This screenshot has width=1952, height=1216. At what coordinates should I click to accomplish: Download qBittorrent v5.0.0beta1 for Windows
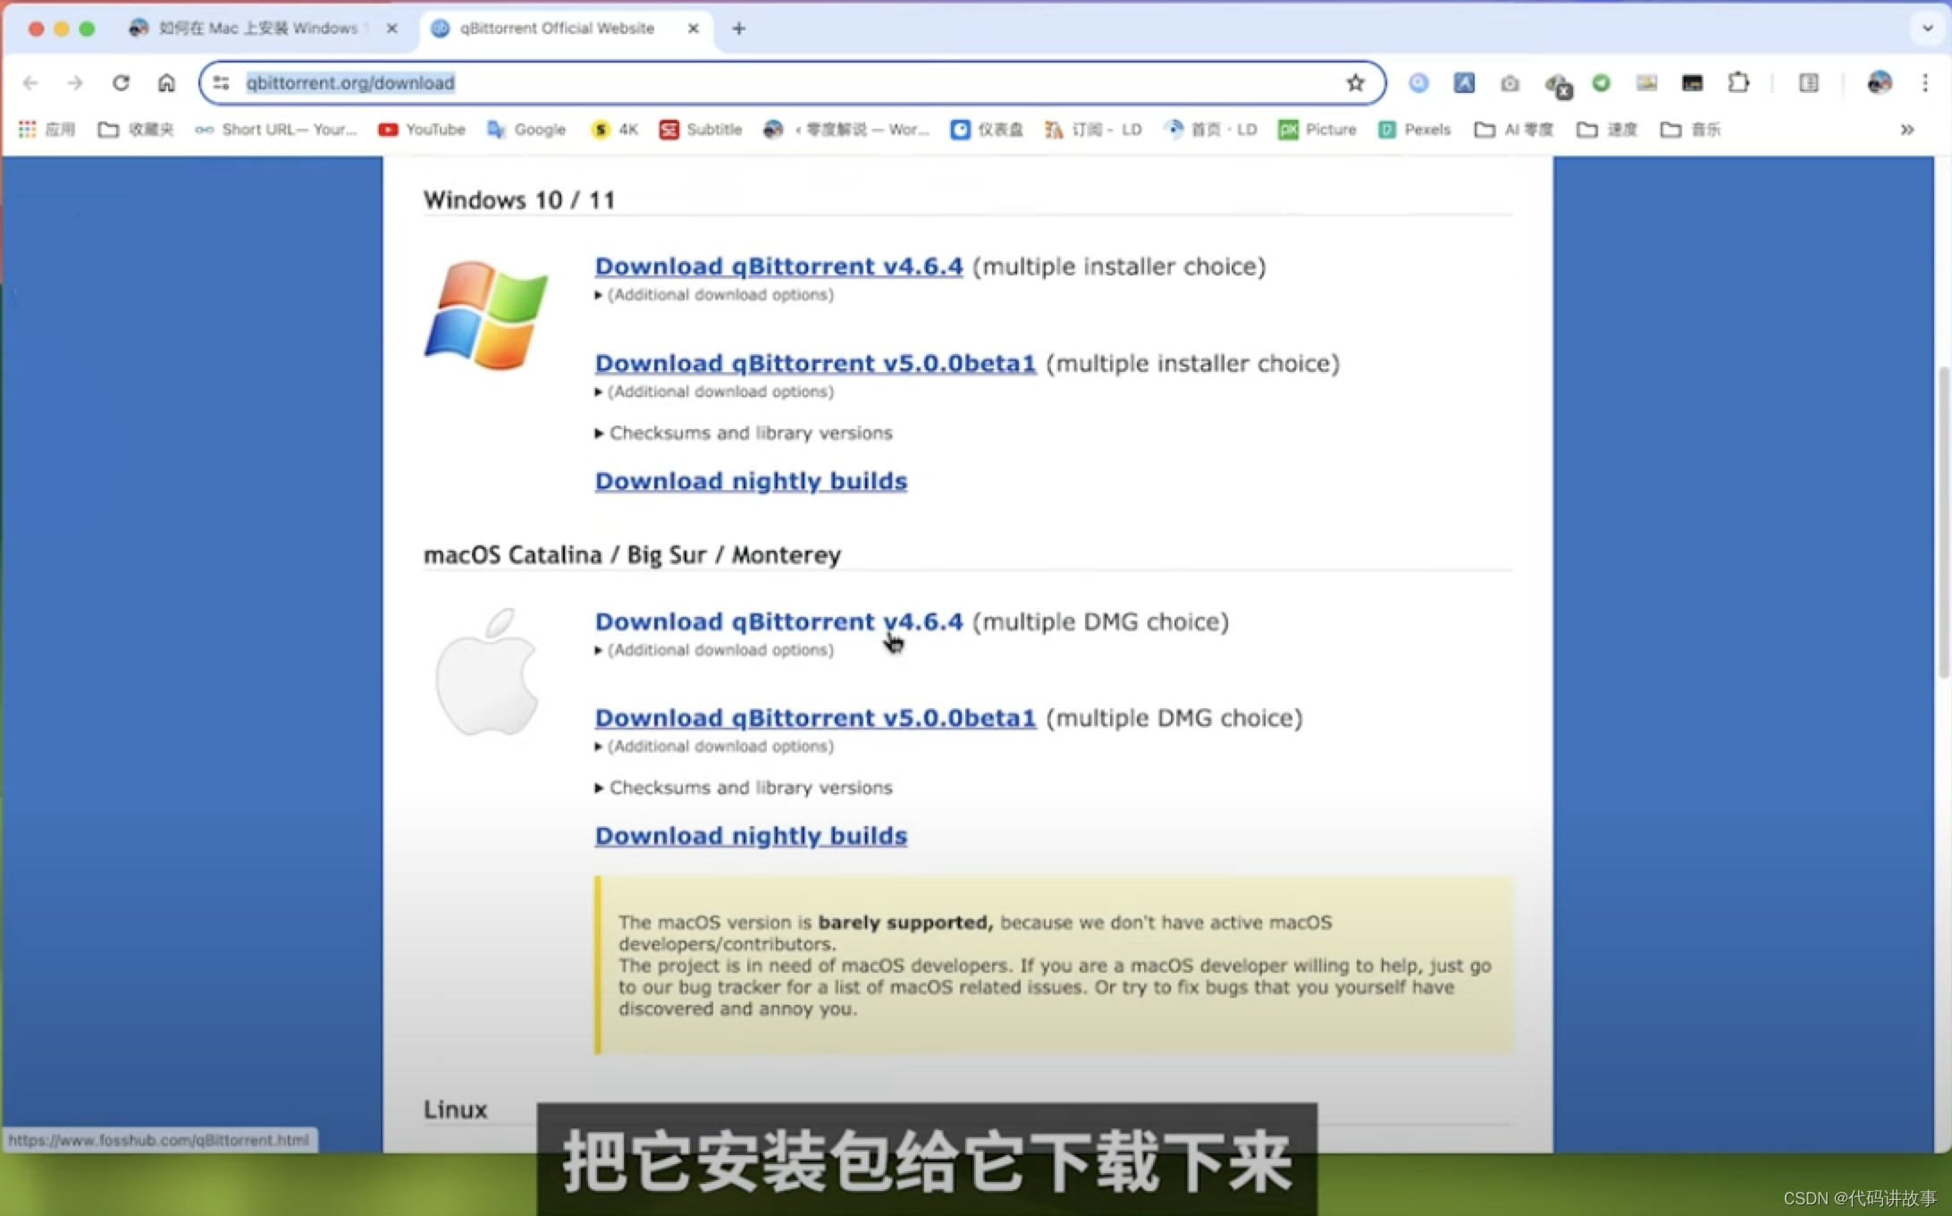tap(815, 363)
